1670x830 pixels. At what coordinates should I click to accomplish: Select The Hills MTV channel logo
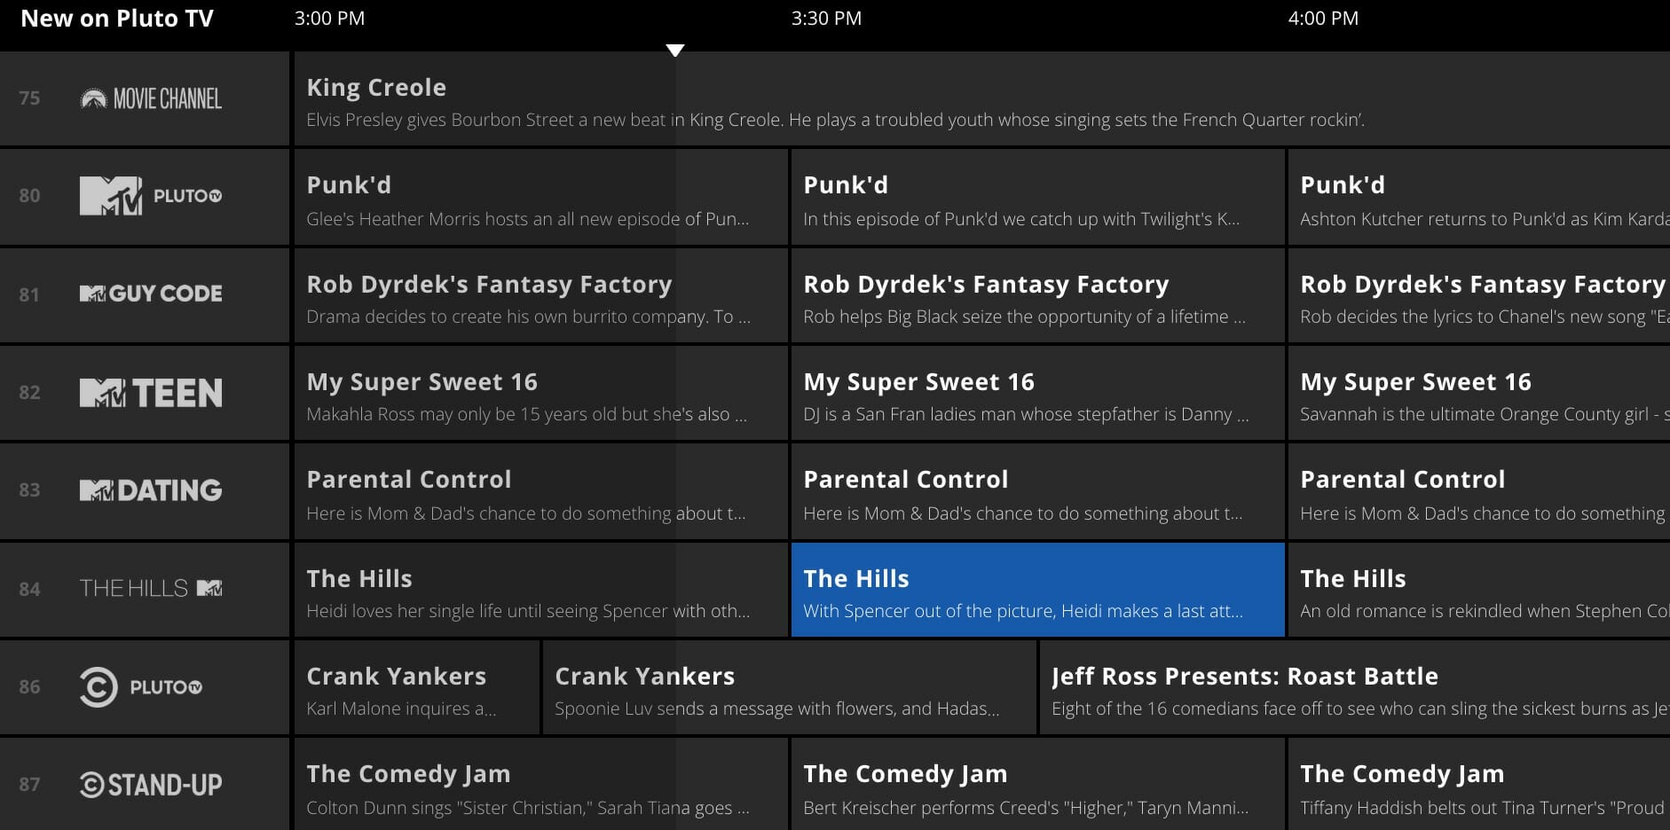(x=151, y=588)
